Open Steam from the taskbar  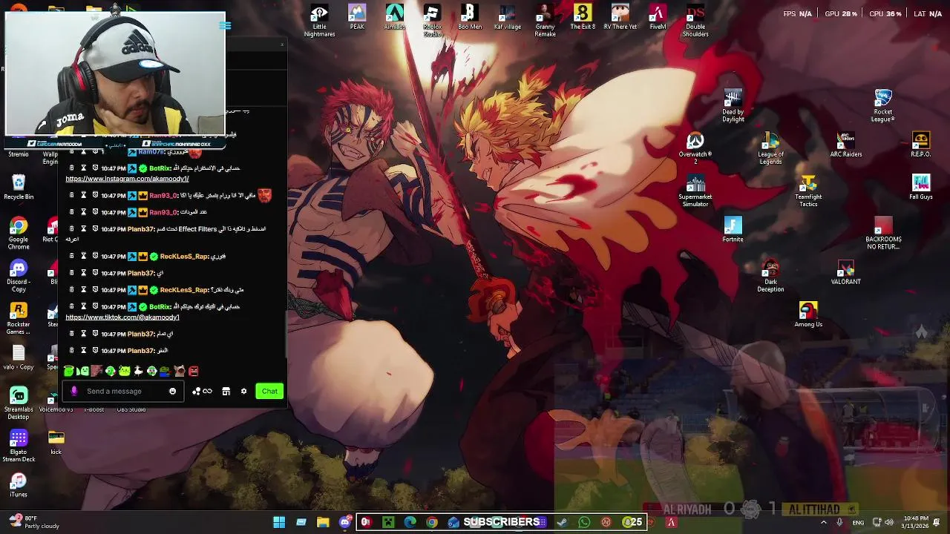click(x=563, y=522)
